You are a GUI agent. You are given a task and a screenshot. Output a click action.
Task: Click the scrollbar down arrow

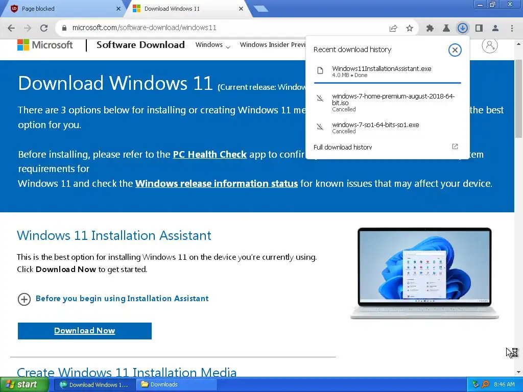[x=519, y=372]
